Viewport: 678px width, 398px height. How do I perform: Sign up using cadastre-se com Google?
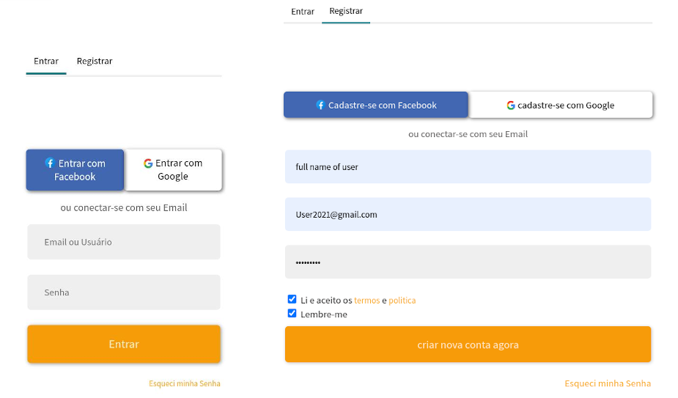tap(561, 105)
